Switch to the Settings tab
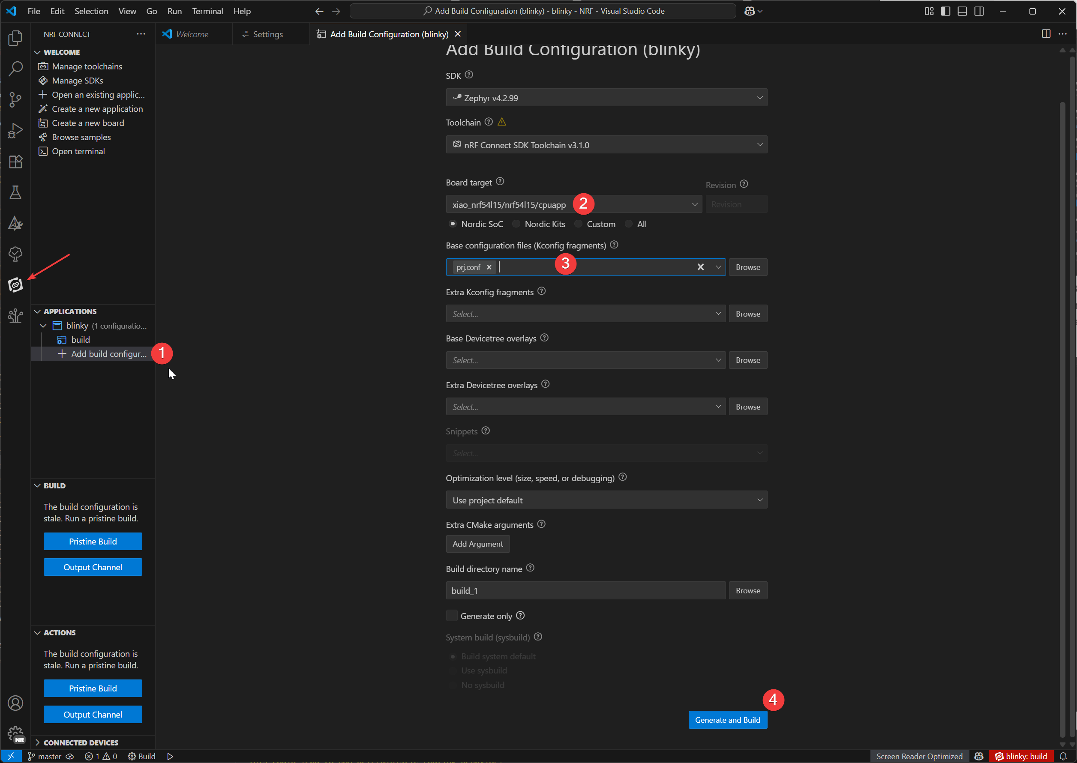Screen dimensions: 1077x763 click(271, 34)
